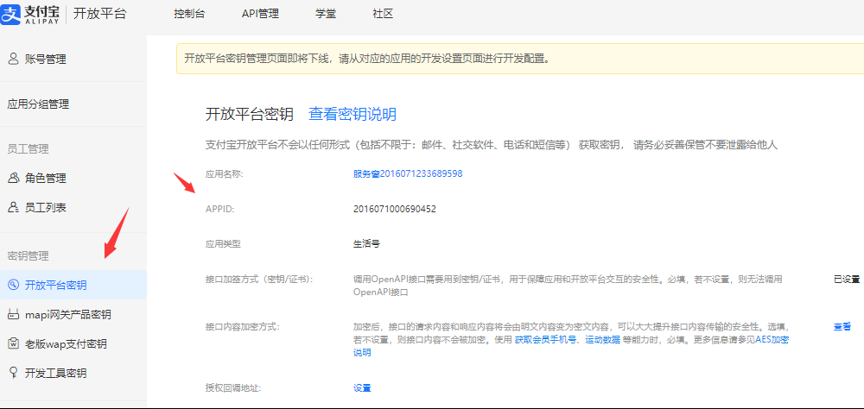
Task: Click the 开发工具密钥 icon
Action: pyautogui.click(x=13, y=374)
